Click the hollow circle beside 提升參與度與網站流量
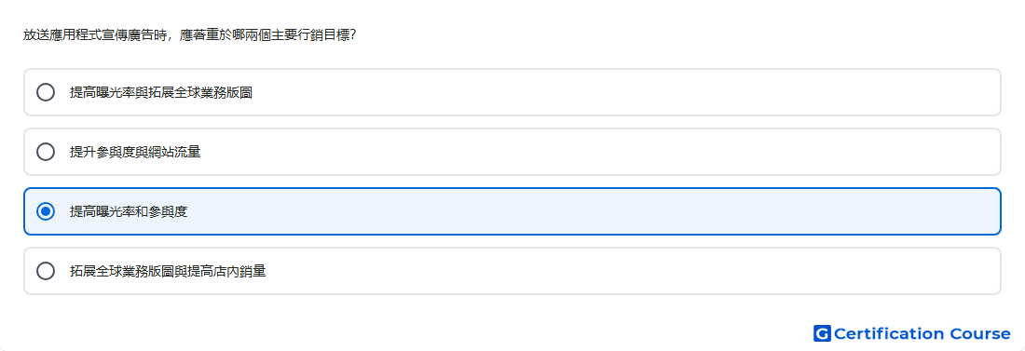1025x351 pixels. (x=46, y=153)
